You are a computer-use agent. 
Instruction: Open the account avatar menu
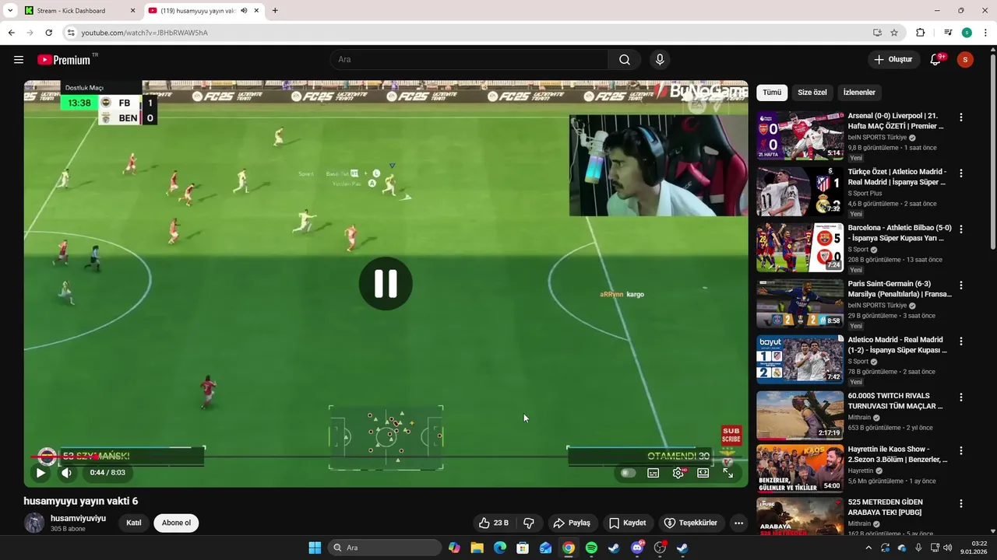pyautogui.click(x=965, y=60)
